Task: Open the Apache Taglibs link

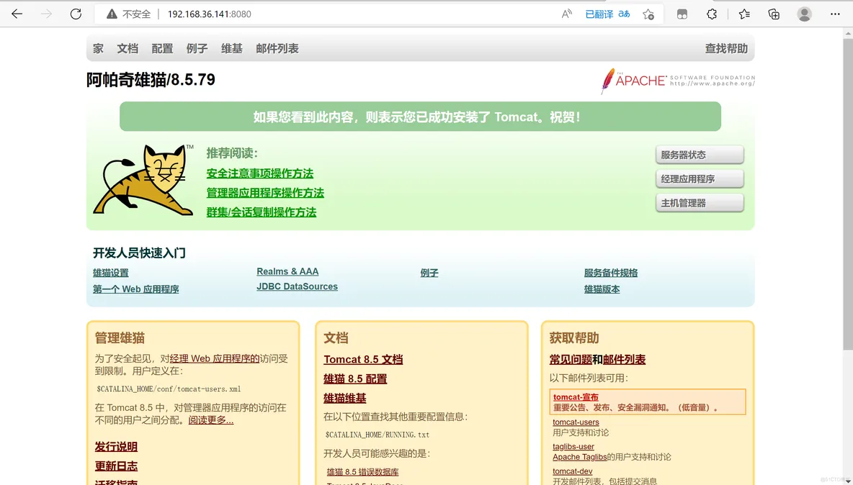Action: point(579,457)
